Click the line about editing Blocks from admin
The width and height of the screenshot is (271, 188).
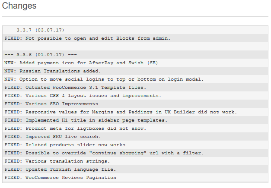[x=87, y=38]
